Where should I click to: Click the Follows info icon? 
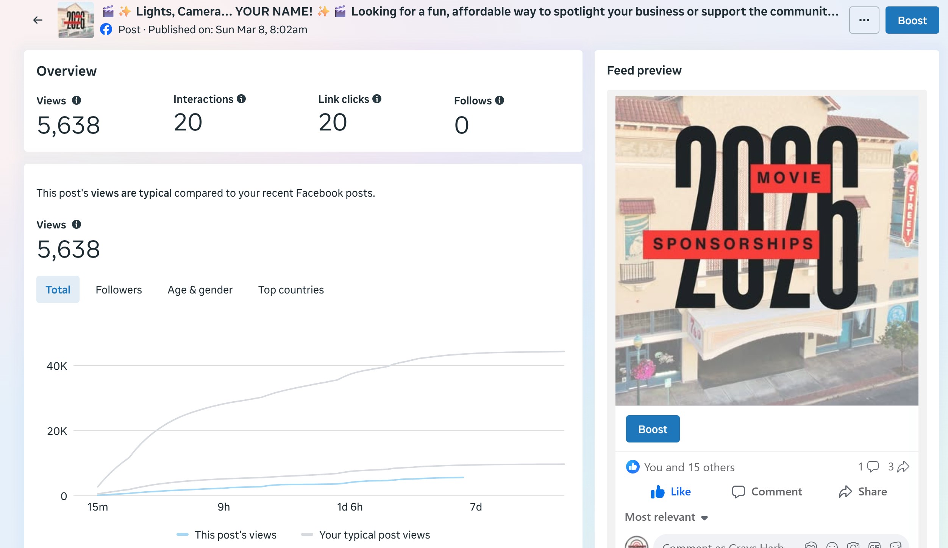(x=500, y=100)
